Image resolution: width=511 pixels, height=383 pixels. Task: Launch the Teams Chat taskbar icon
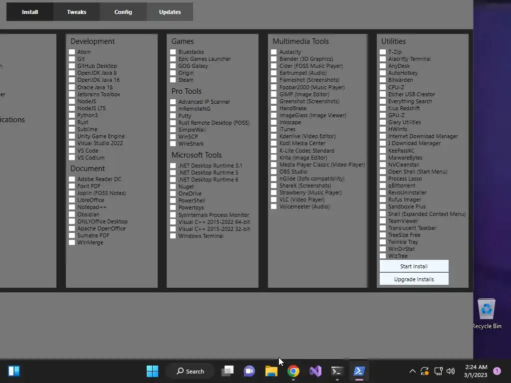click(250, 371)
